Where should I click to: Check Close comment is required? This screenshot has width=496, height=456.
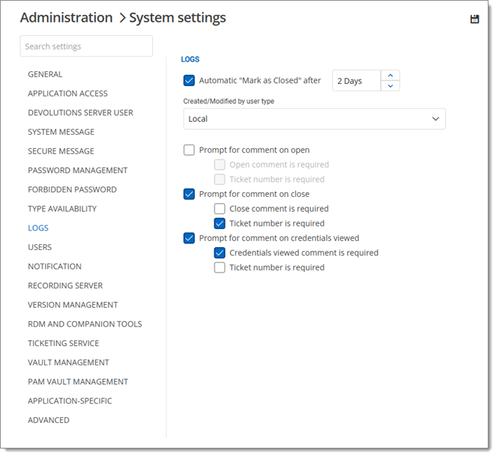[x=220, y=209]
